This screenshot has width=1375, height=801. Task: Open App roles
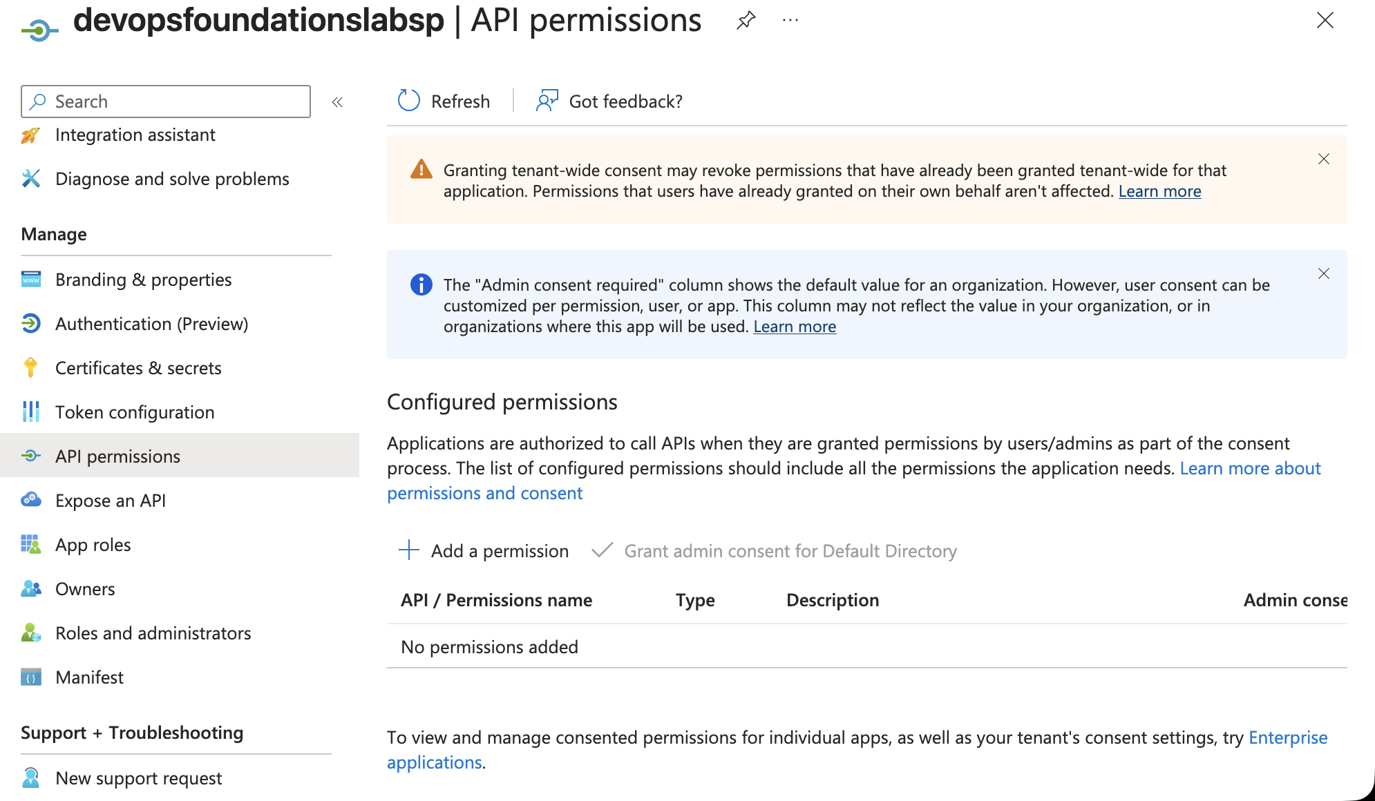point(93,545)
